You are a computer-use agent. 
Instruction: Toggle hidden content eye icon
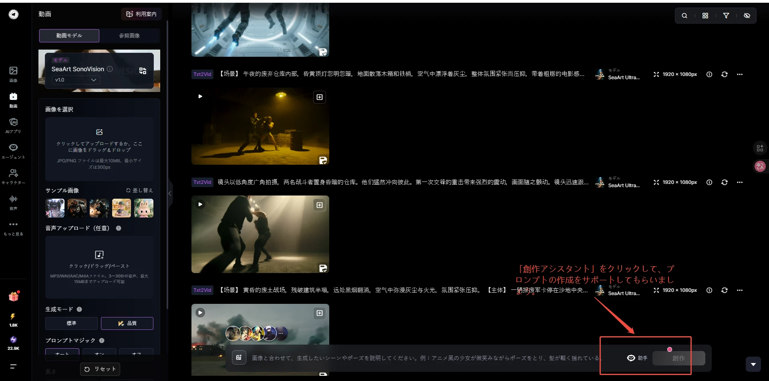point(747,16)
